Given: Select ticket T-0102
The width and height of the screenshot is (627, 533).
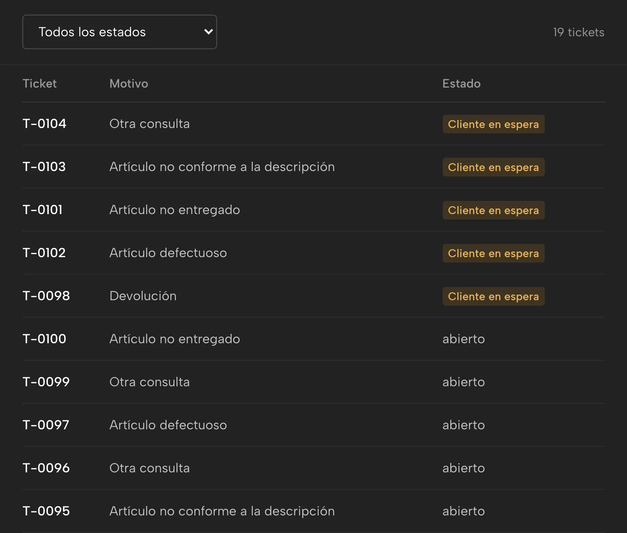Looking at the screenshot, I should tap(44, 253).
